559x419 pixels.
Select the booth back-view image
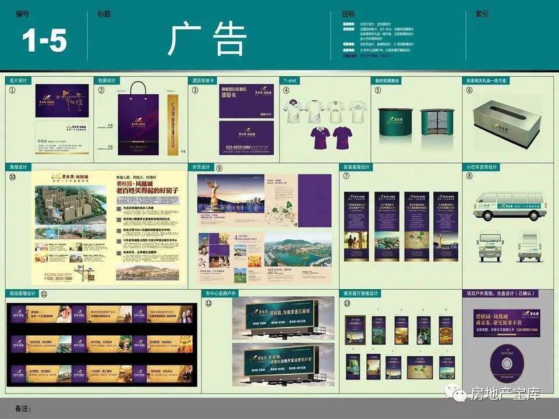pyautogui.click(x=438, y=122)
